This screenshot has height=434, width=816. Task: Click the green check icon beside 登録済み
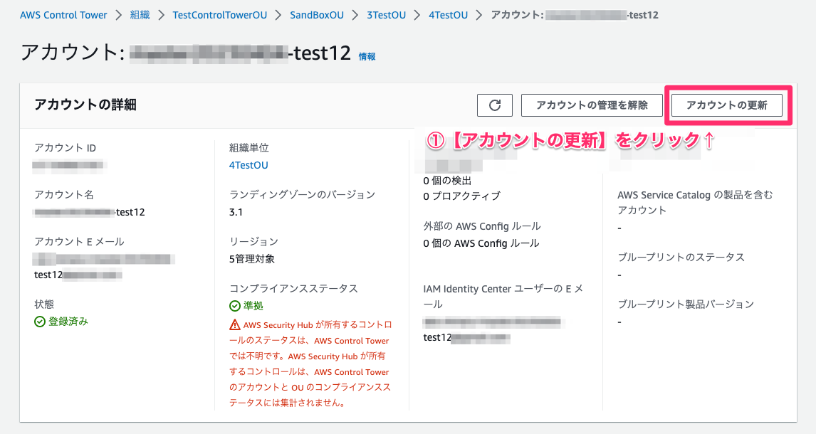[x=40, y=322]
